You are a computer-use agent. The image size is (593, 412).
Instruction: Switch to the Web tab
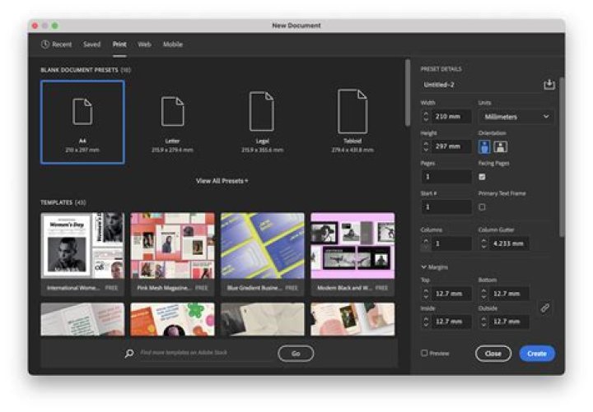tap(144, 44)
